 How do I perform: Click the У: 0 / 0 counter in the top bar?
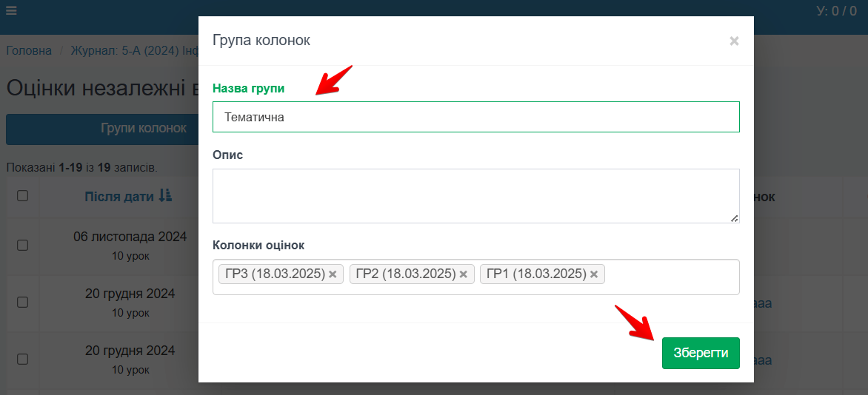click(836, 11)
